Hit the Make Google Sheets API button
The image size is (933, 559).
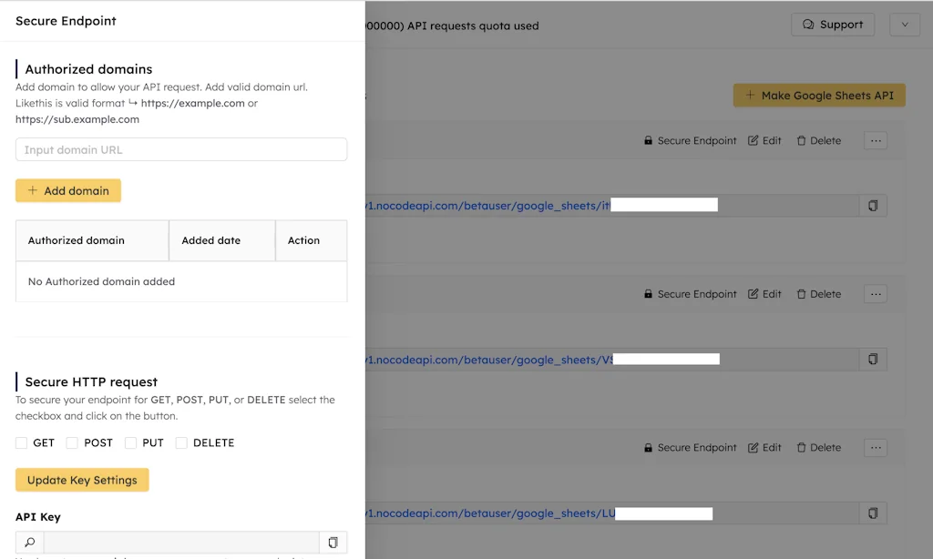(818, 95)
